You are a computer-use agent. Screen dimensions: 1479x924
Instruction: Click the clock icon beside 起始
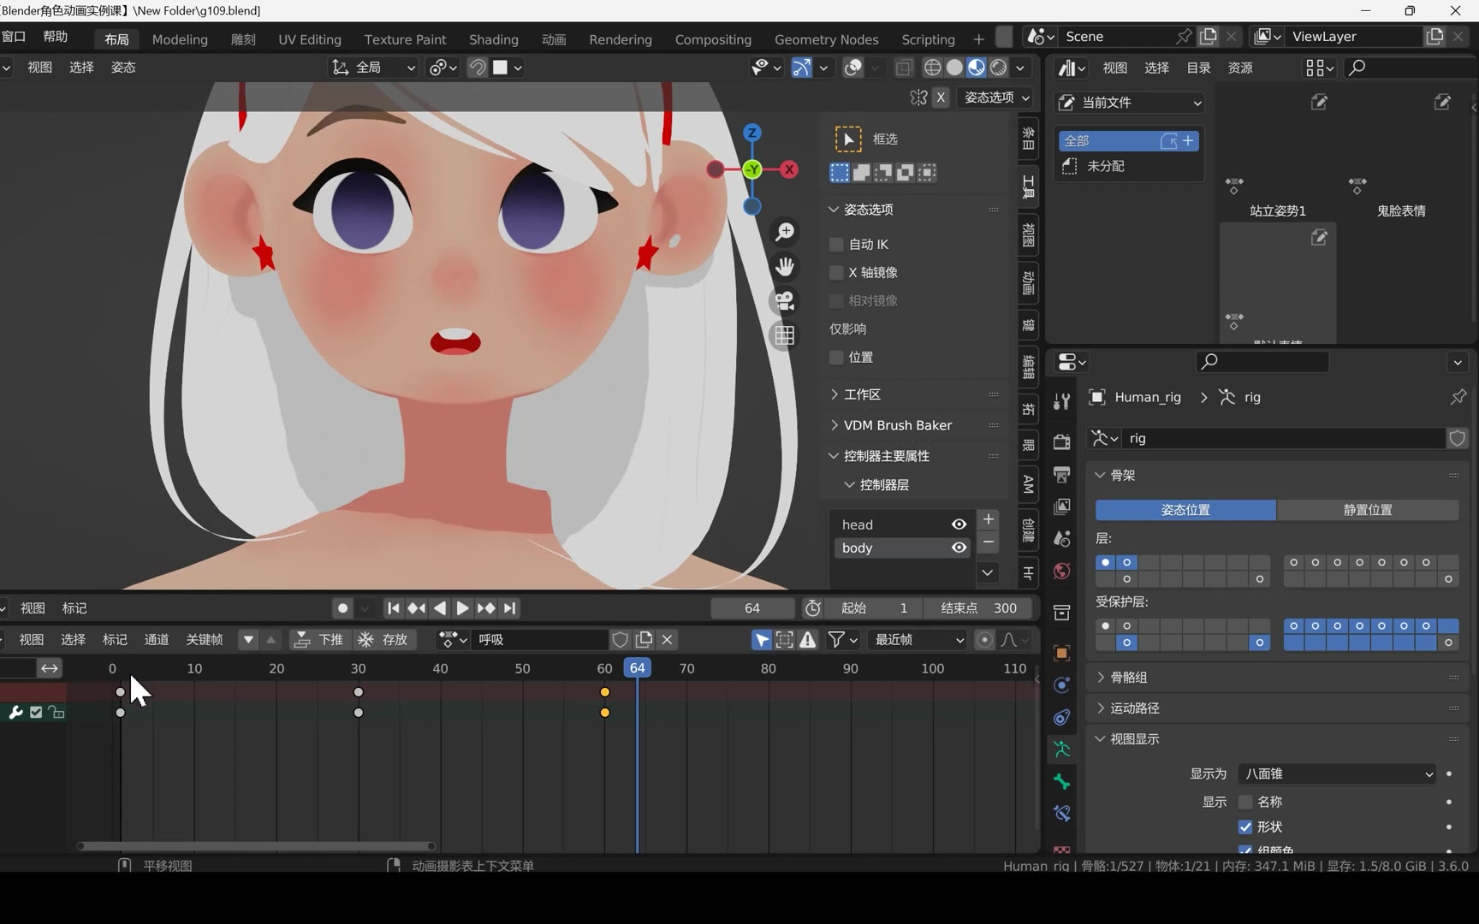[813, 608]
